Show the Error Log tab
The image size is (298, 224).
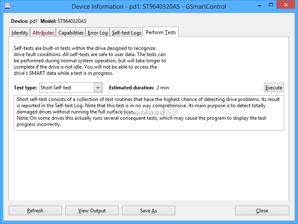coord(98,33)
